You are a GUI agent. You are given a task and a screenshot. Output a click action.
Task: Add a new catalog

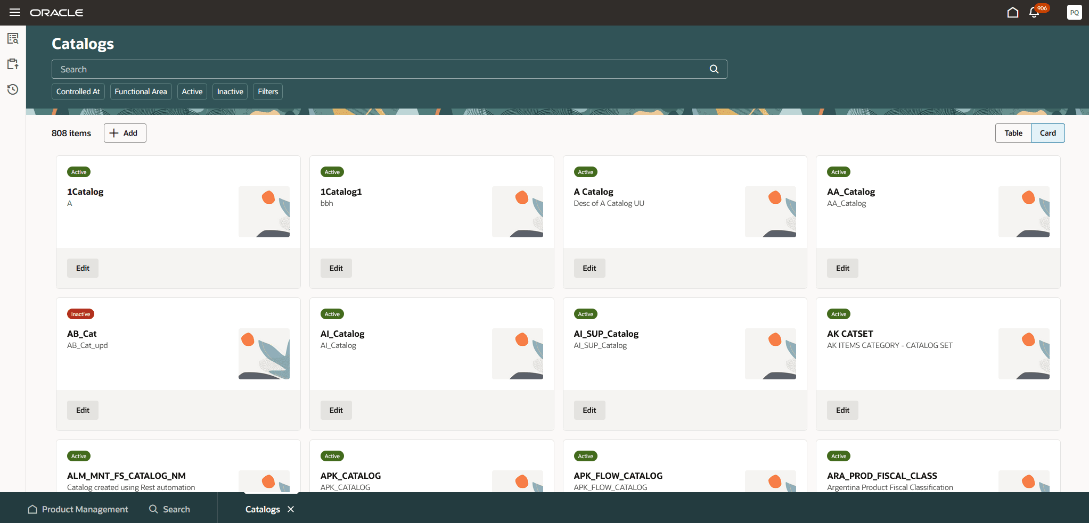click(124, 132)
